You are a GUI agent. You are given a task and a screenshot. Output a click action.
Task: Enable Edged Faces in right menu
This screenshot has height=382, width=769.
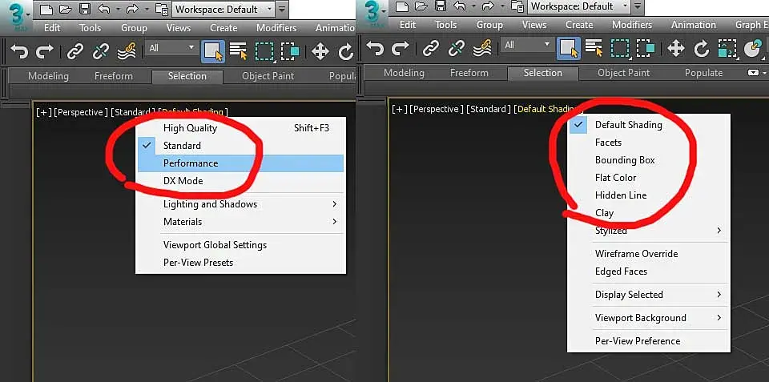point(648,271)
